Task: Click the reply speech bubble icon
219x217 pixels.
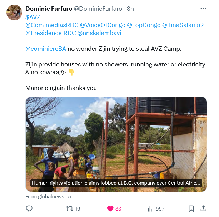Action: (x=30, y=208)
